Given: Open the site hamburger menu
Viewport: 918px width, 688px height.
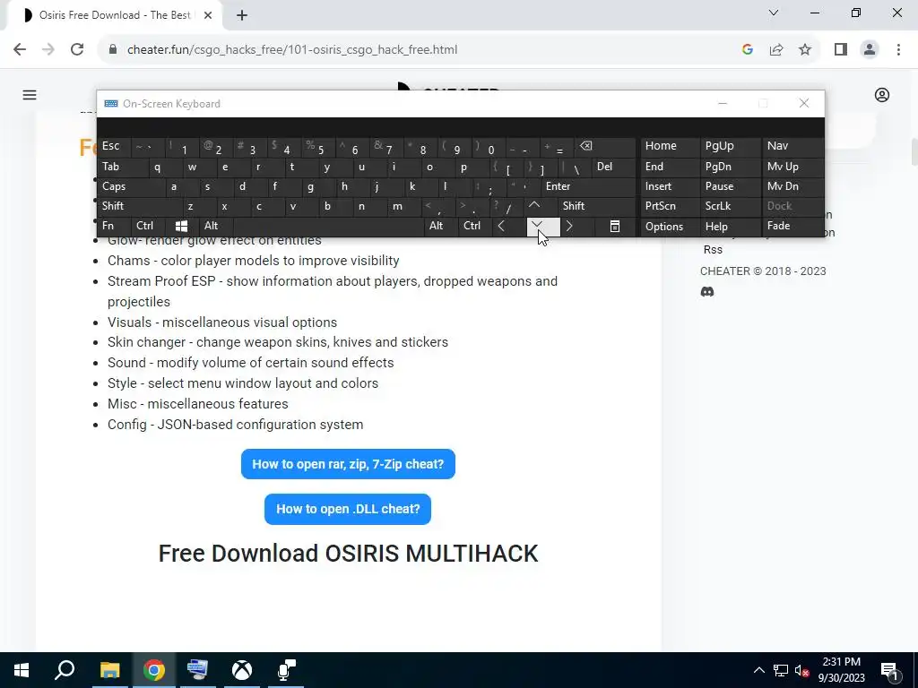Looking at the screenshot, I should tap(30, 95).
